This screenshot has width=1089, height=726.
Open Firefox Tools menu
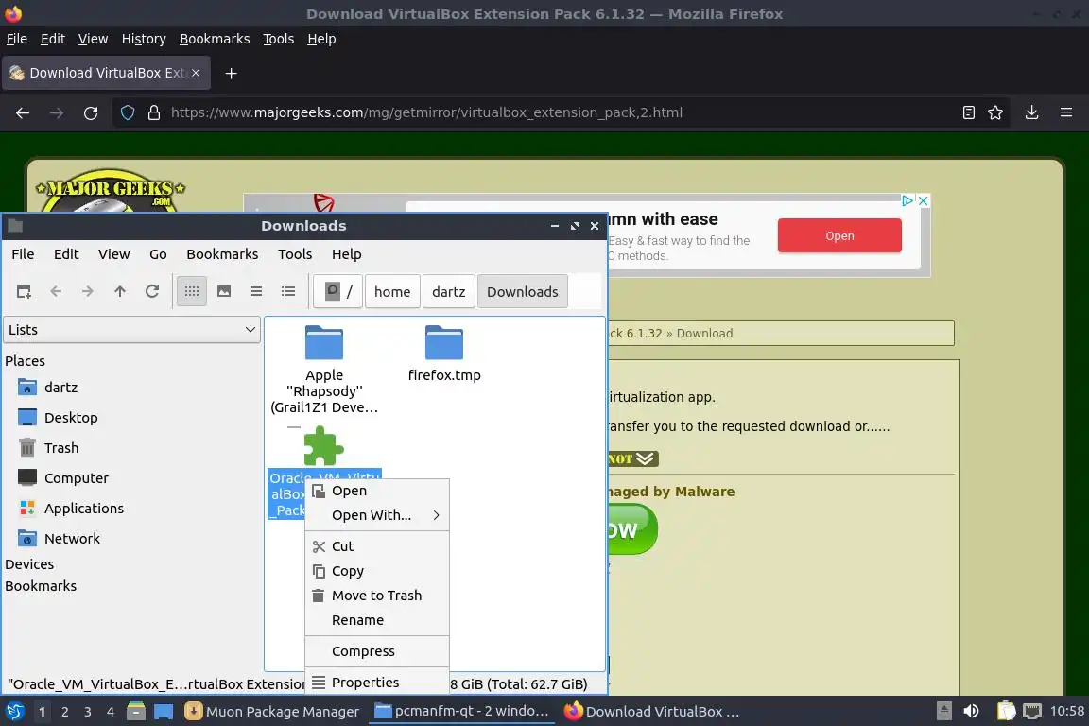point(279,39)
